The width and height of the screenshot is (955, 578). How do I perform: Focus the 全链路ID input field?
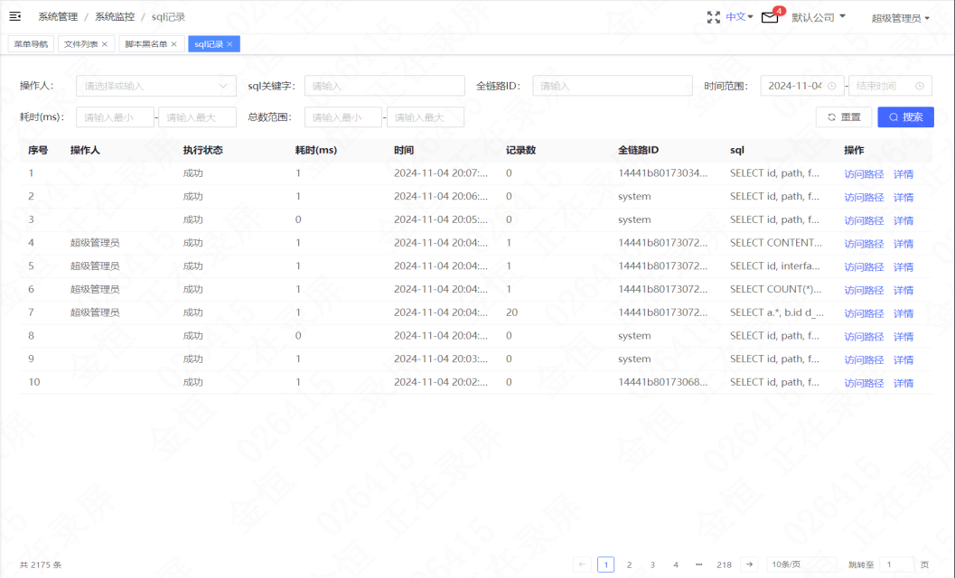click(x=612, y=86)
